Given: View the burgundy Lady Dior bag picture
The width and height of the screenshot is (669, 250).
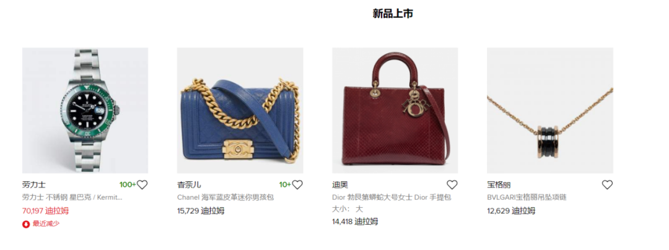Looking at the screenshot, I should [x=395, y=110].
